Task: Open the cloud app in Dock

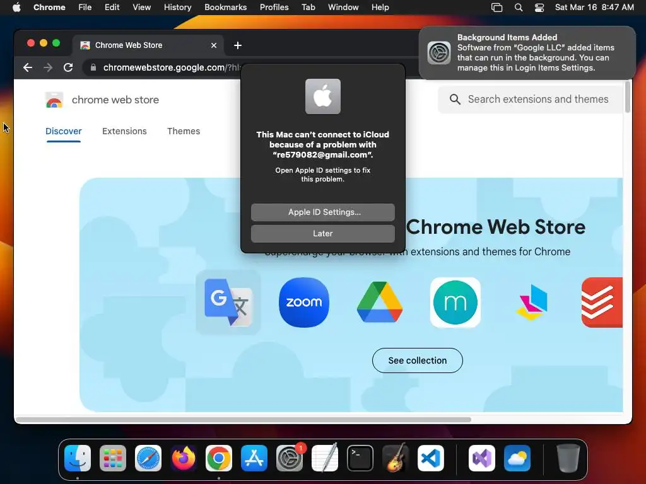Action: pos(517,458)
